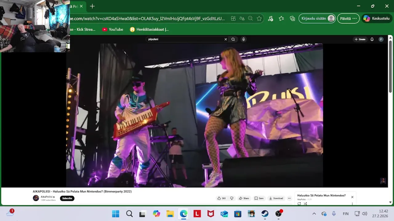This screenshot has height=221, width=394.
Task: Save the video to a playlist
Action: point(259,198)
